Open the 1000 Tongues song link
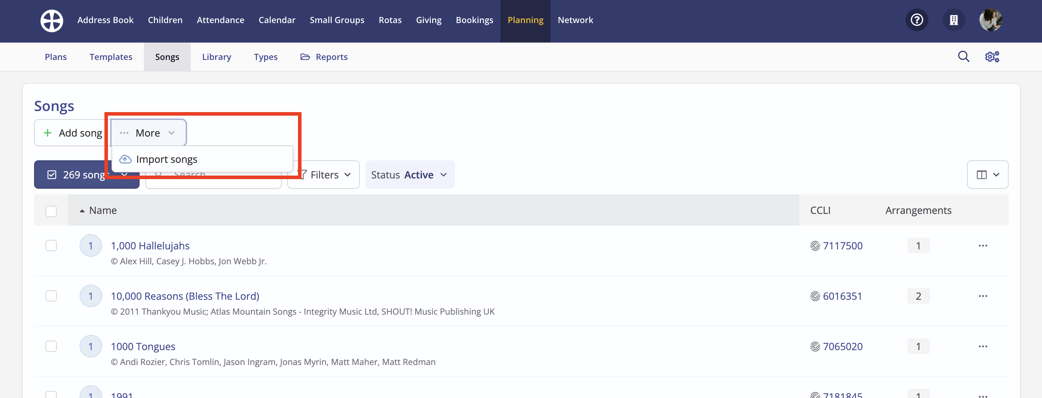1042x398 pixels. tap(143, 347)
